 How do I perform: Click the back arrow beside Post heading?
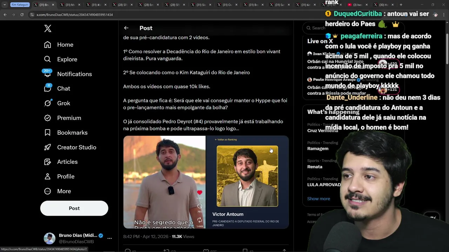[x=126, y=28]
